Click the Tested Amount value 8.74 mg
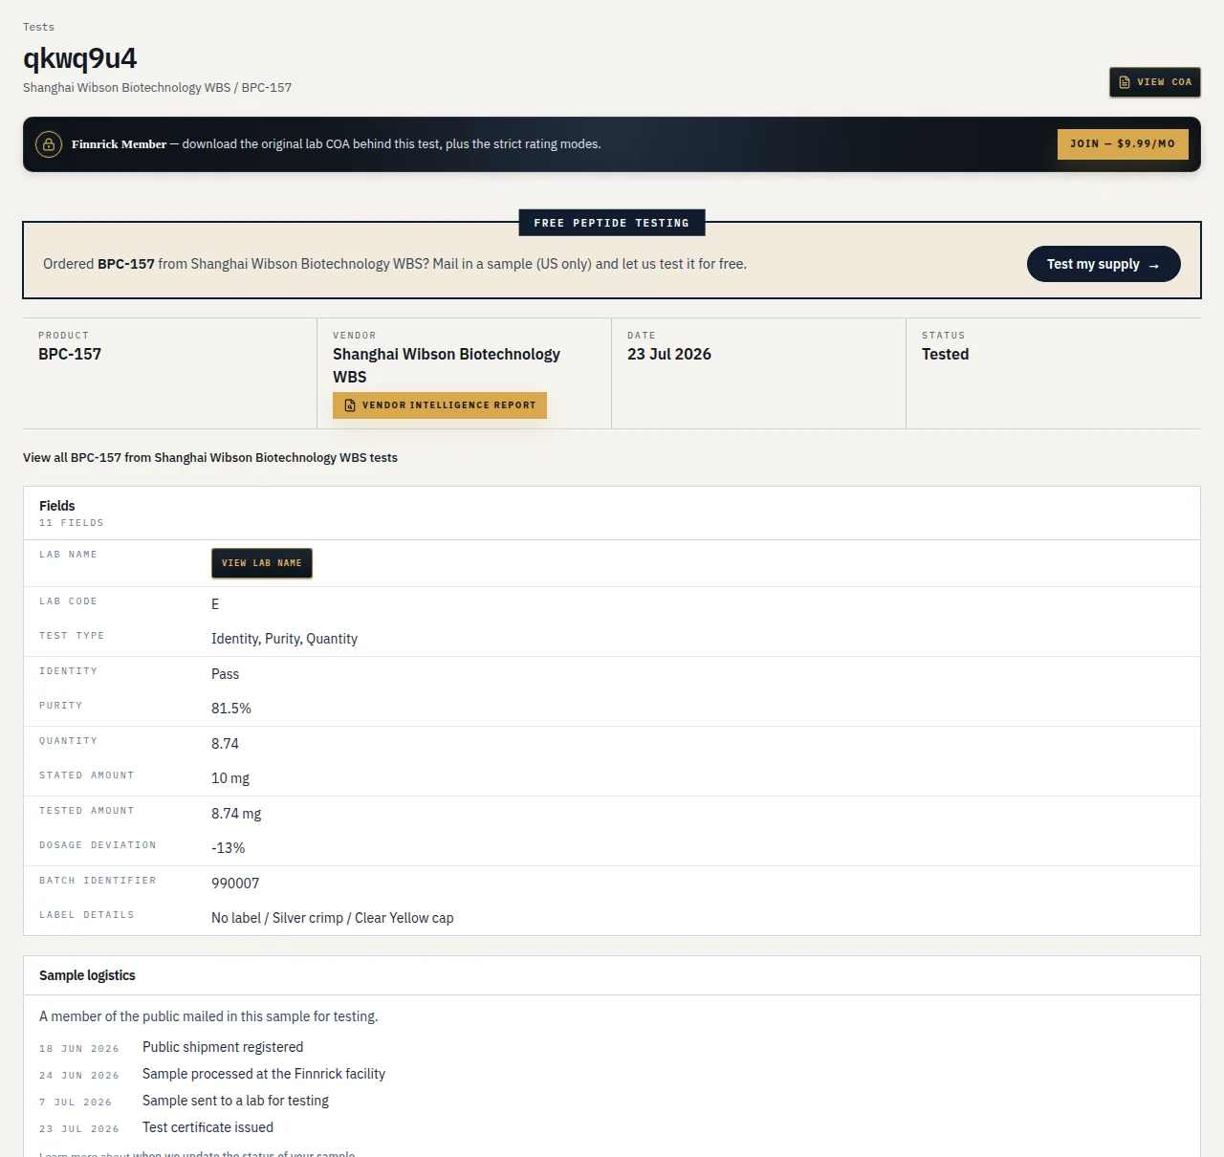This screenshot has height=1157, width=1224. [x=236, y=814]
